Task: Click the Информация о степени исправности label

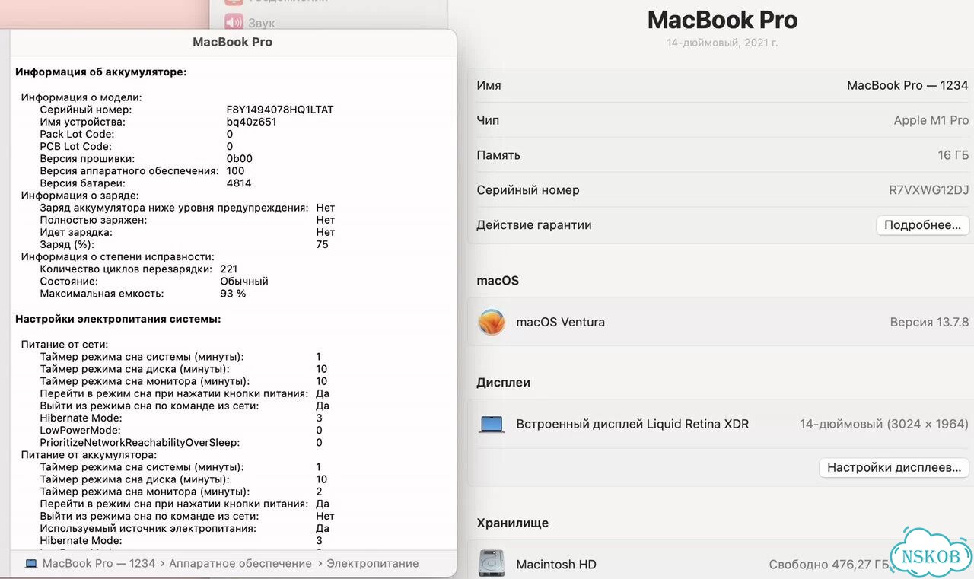Action: click(118, 257)
